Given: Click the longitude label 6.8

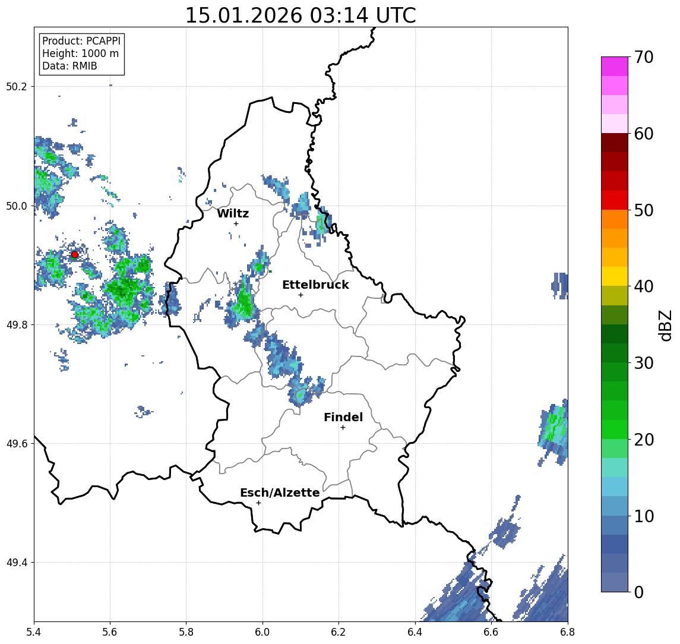Looking at the screenshot, I should (x=567, y=632).
